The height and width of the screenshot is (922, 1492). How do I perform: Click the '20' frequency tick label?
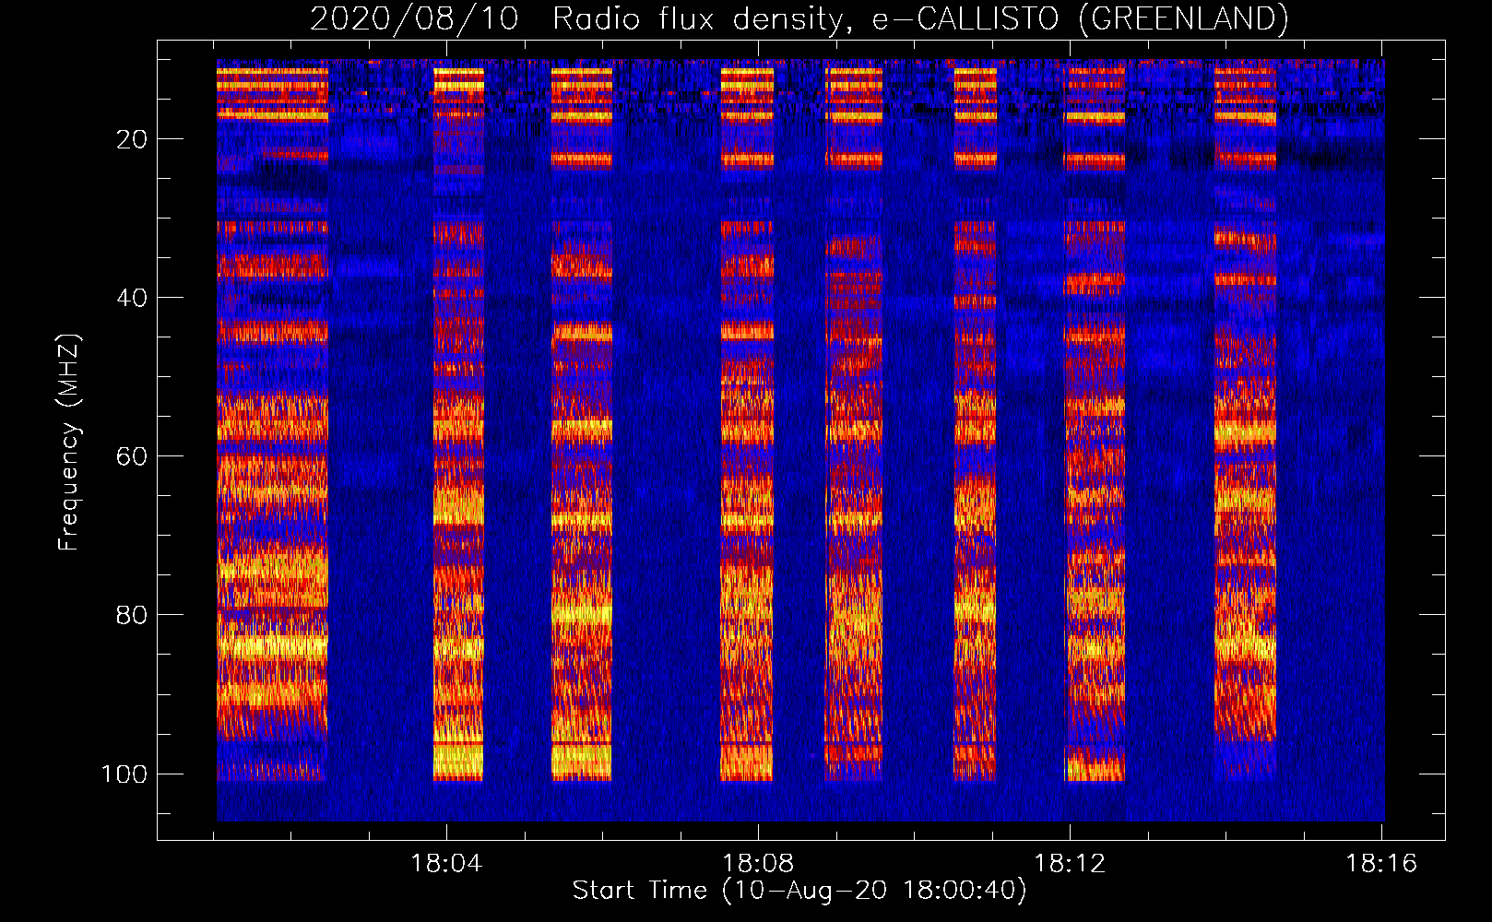pos(132,139)
